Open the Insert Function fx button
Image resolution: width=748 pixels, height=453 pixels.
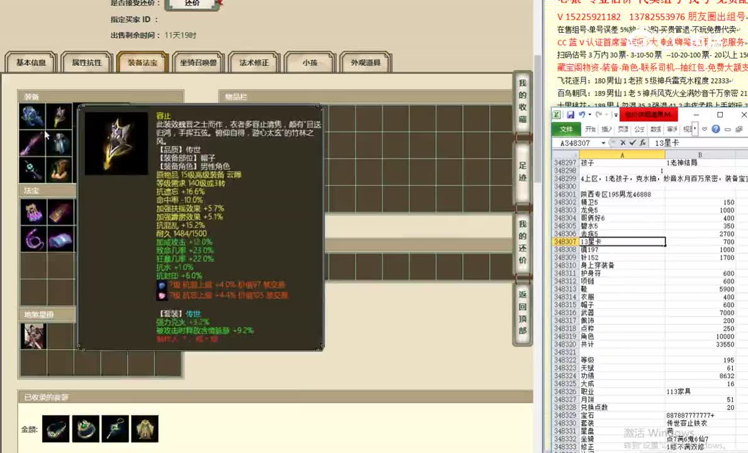pyautogui.click(x=643, y=143)
